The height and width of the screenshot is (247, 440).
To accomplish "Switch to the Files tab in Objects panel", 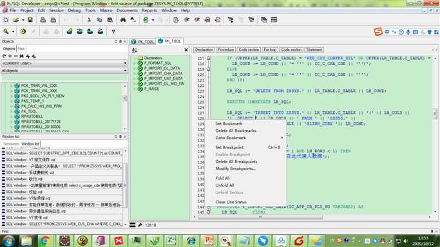I will pyautogui.click(x=21, y=49).
